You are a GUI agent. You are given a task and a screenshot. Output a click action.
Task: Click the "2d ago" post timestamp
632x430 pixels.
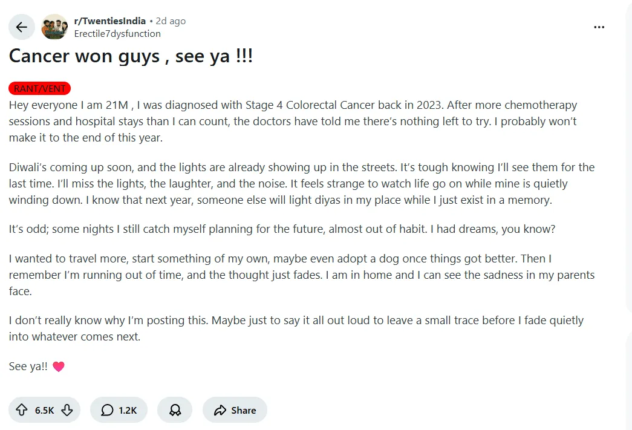pos(171,21)
